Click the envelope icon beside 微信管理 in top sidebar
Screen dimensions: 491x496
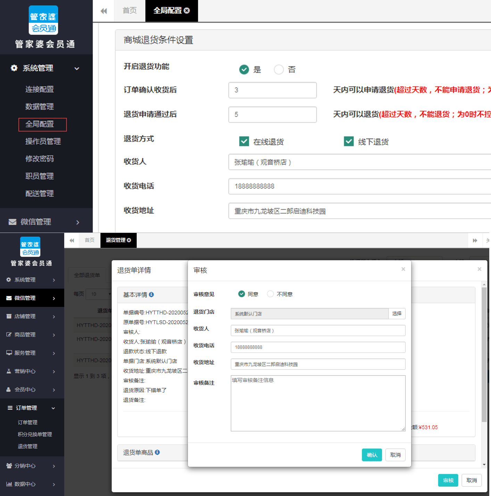point(13,222)
